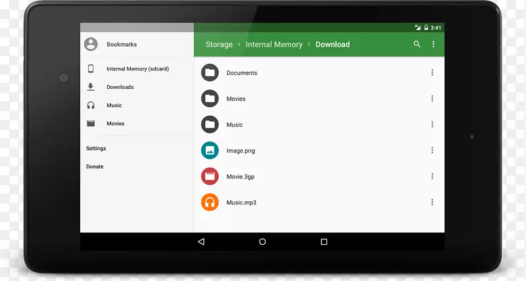The width and height of the screenshot is (526, 281).
Task: Open options menu for Documents folder
Action: click(x=432, y=72)
